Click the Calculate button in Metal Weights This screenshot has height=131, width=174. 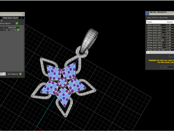167,67
